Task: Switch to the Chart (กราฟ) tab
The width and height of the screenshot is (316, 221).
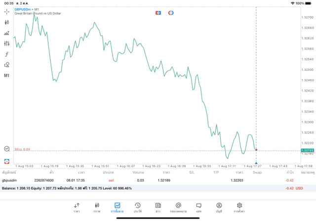Action: click(97, 207)
